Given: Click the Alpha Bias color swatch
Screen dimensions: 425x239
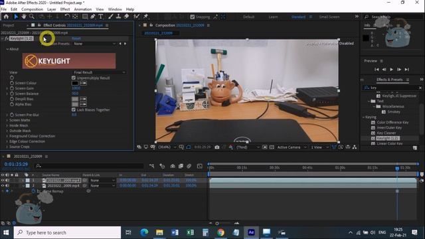Looking at the screenshot, I should coord(75,104).
